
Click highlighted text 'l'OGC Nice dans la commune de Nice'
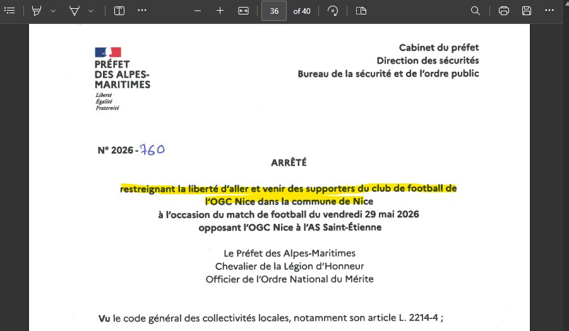[x=289, y=201]
